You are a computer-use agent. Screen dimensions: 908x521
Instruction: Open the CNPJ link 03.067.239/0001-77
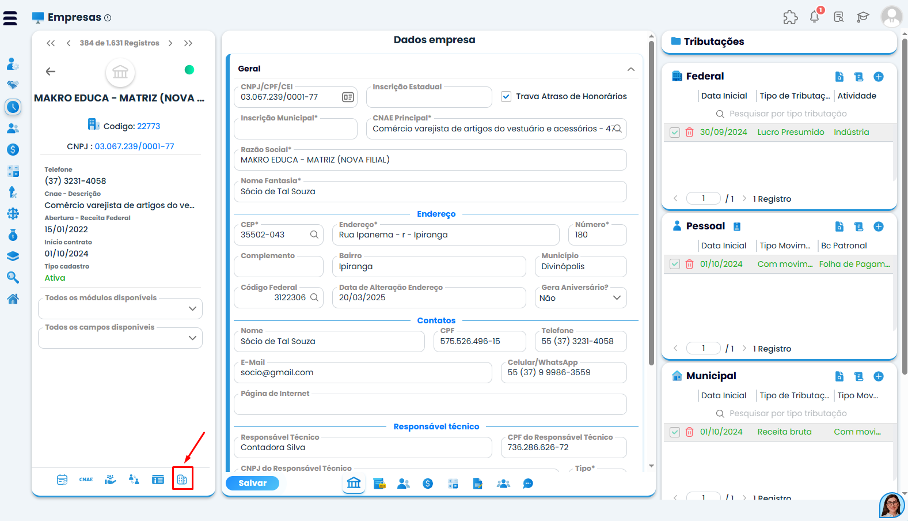[x=134, y=146]
